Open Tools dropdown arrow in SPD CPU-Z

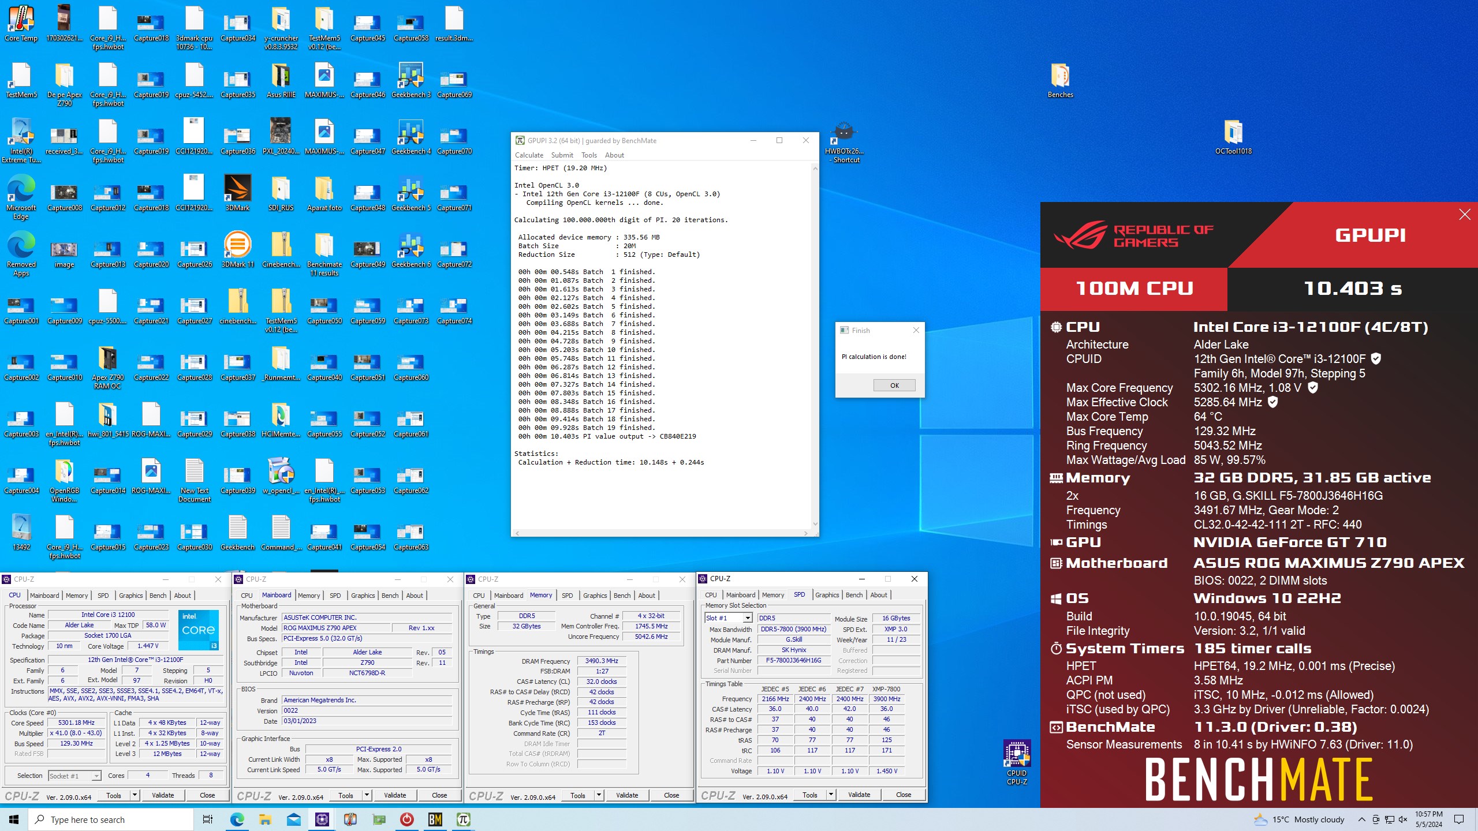pyautogui.click(x=831, y=795)
